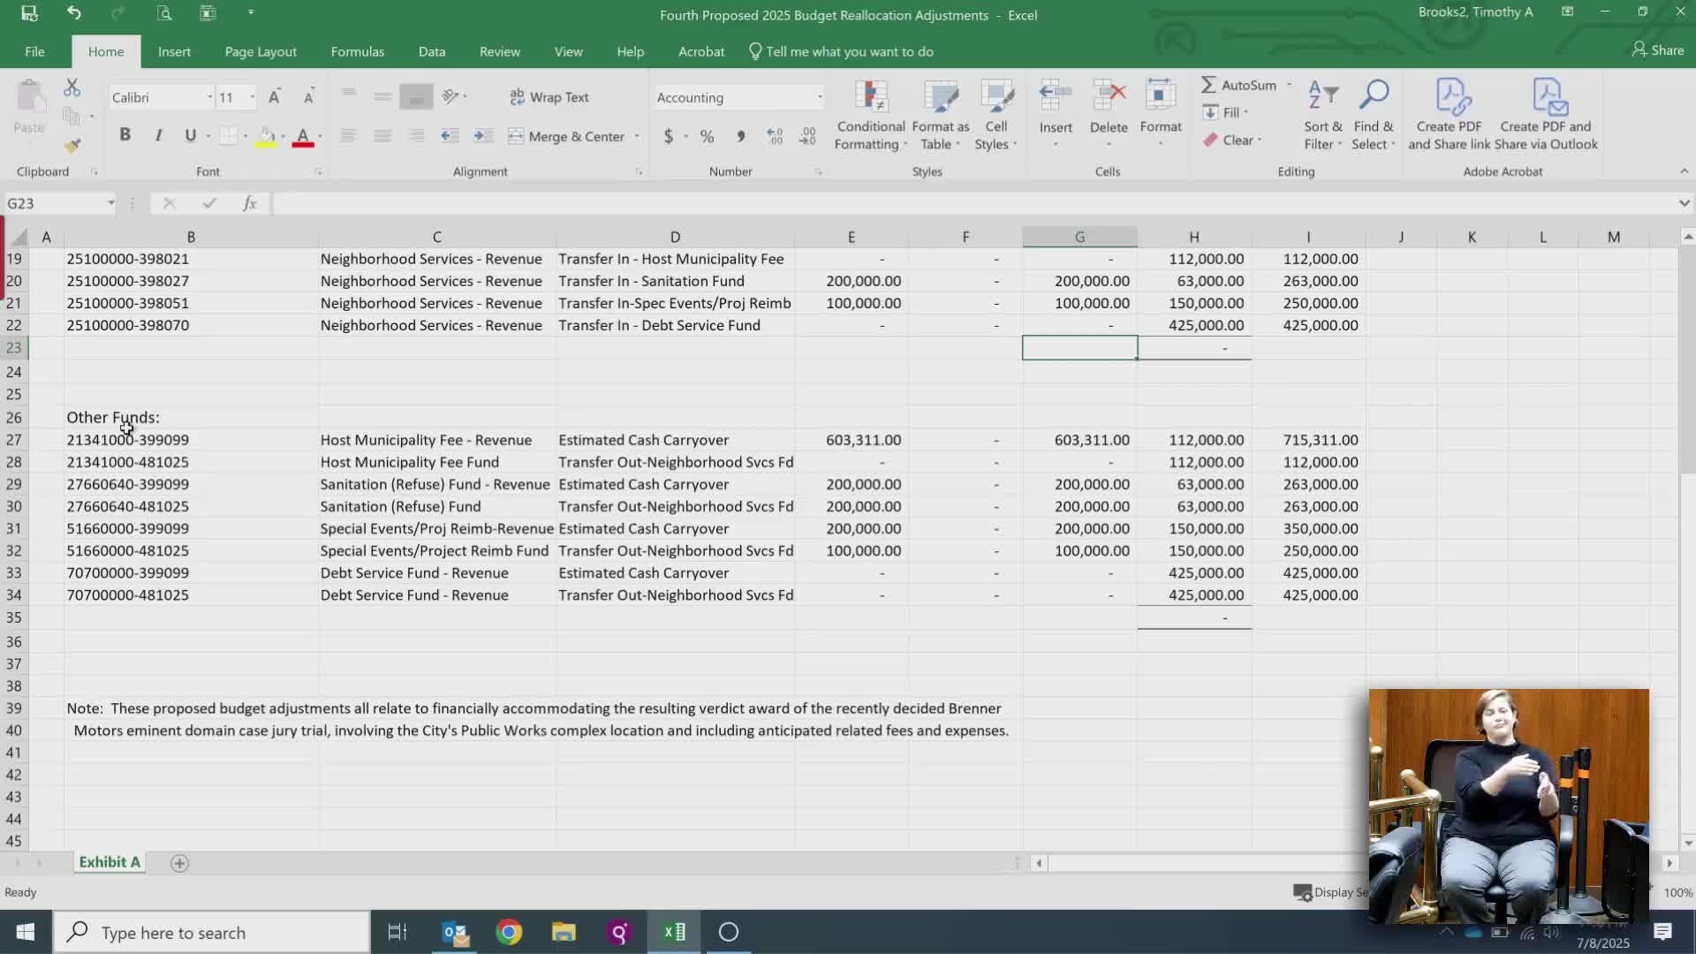Increase font size with the grow icon
Viewport: 1696px width, 954px height.
pyautogui.click(x=275, y=97)
